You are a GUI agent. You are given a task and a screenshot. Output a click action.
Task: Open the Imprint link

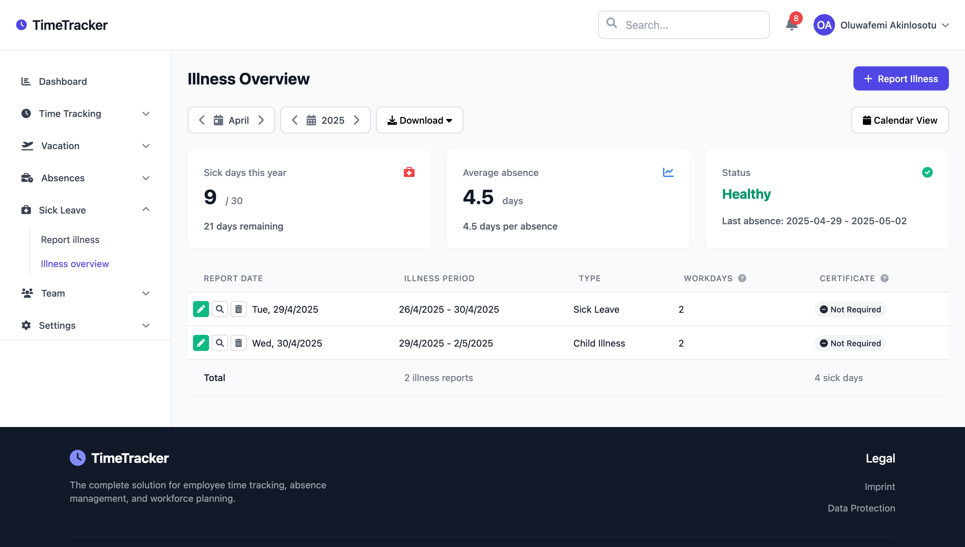point(880,487)
